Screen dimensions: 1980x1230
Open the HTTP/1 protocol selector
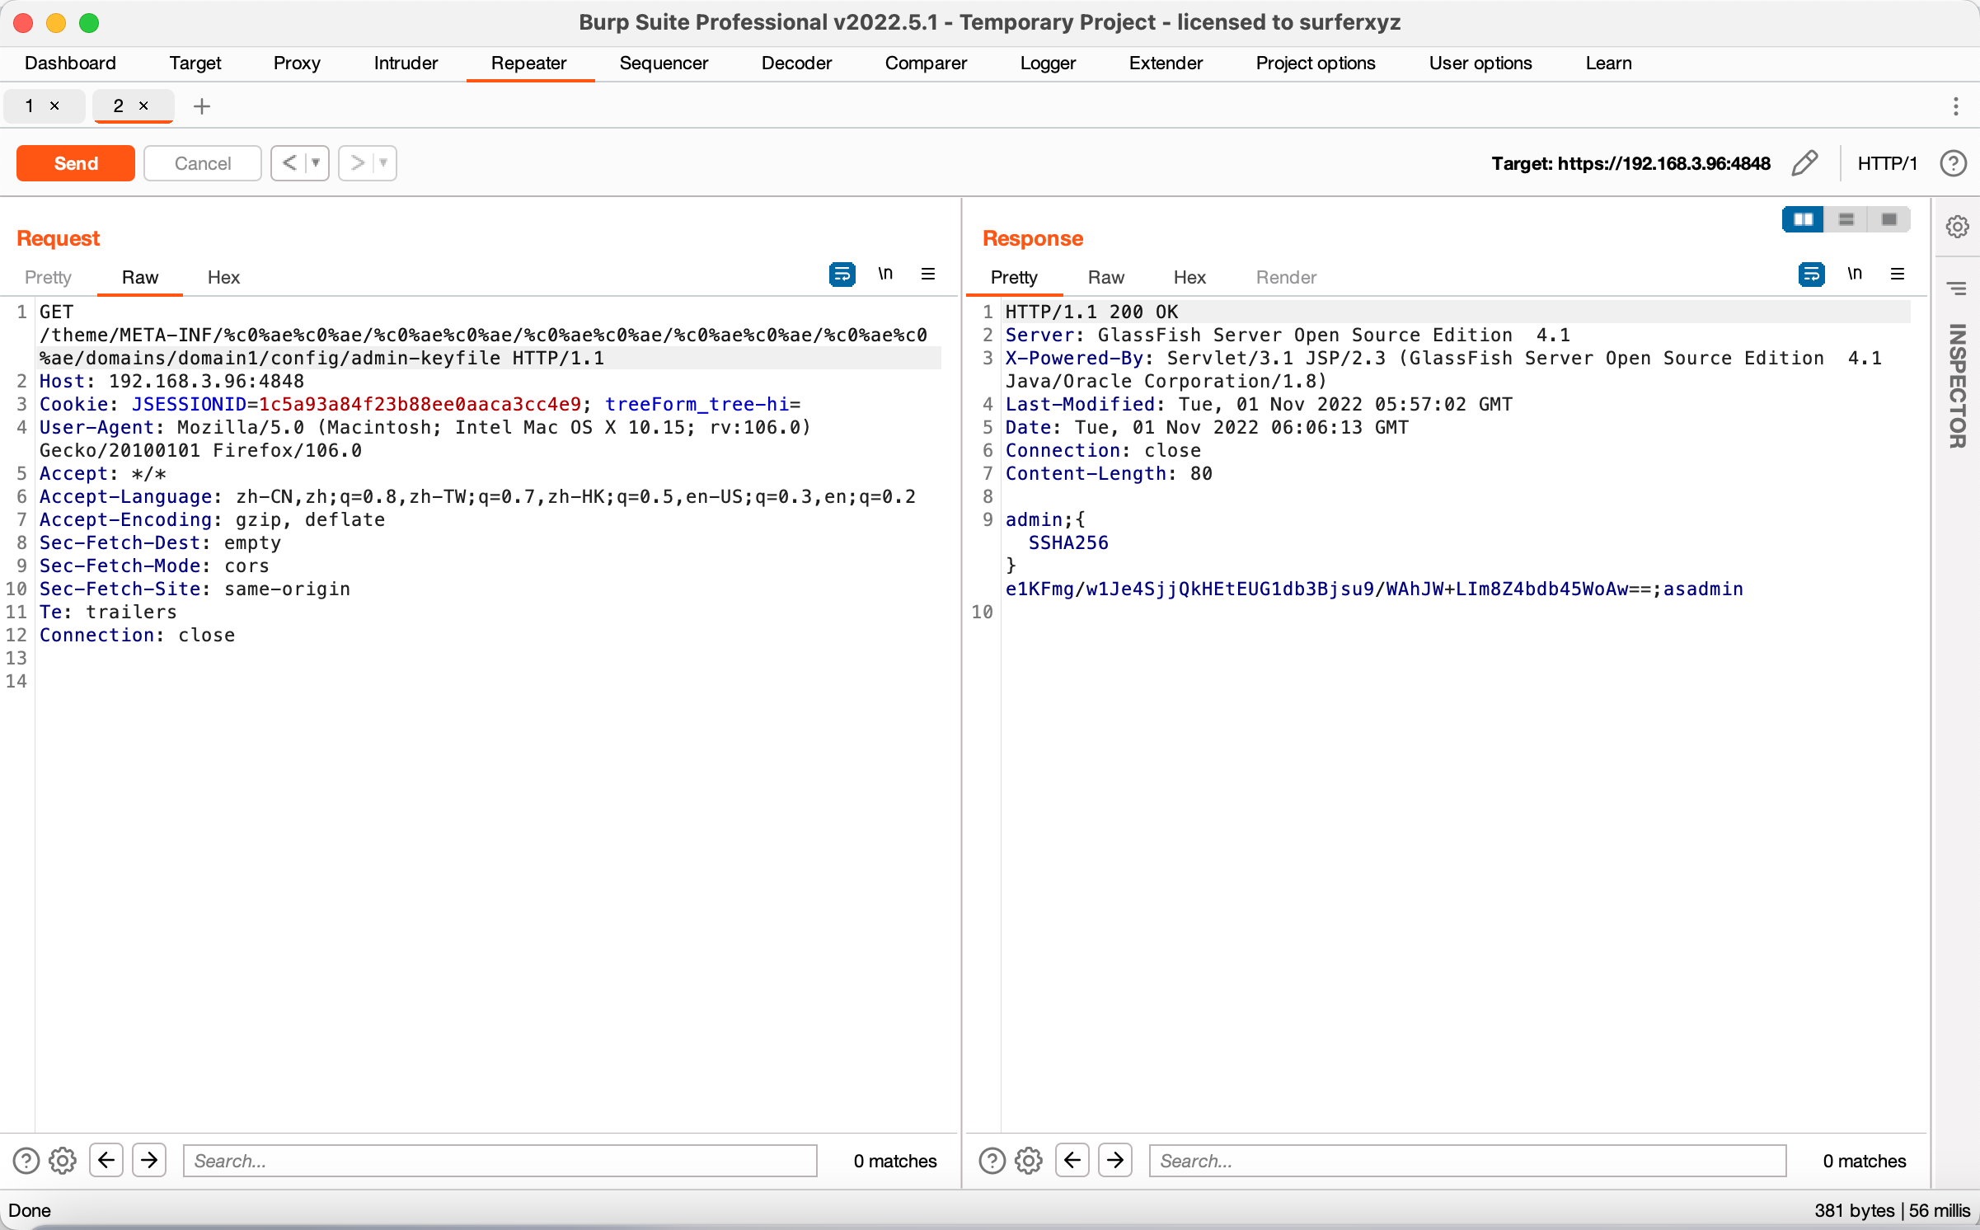click(x=1887, y=163)
